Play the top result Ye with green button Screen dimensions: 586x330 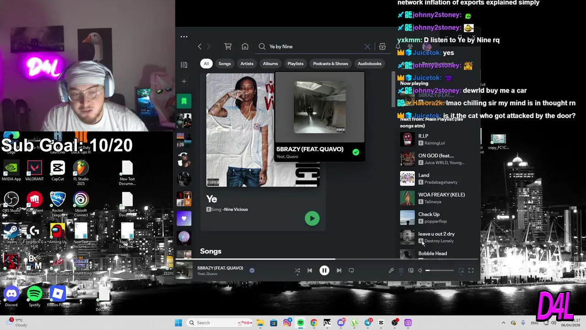312,219
